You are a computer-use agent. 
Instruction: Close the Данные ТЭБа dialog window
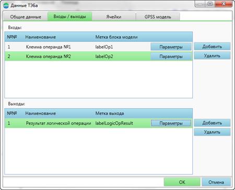click(x=224, y=4)
